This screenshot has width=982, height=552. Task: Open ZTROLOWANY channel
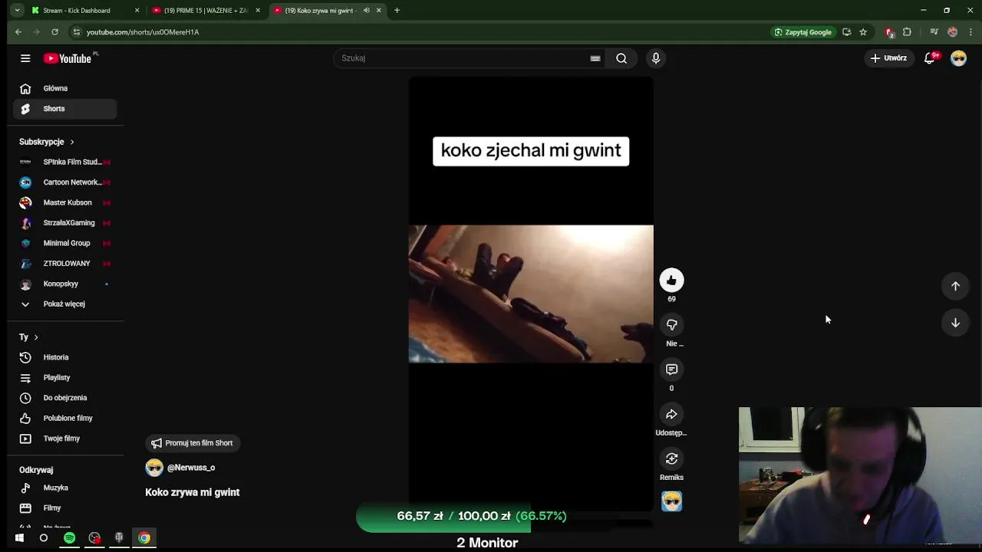pyautogui.click(x=64, y=264)
